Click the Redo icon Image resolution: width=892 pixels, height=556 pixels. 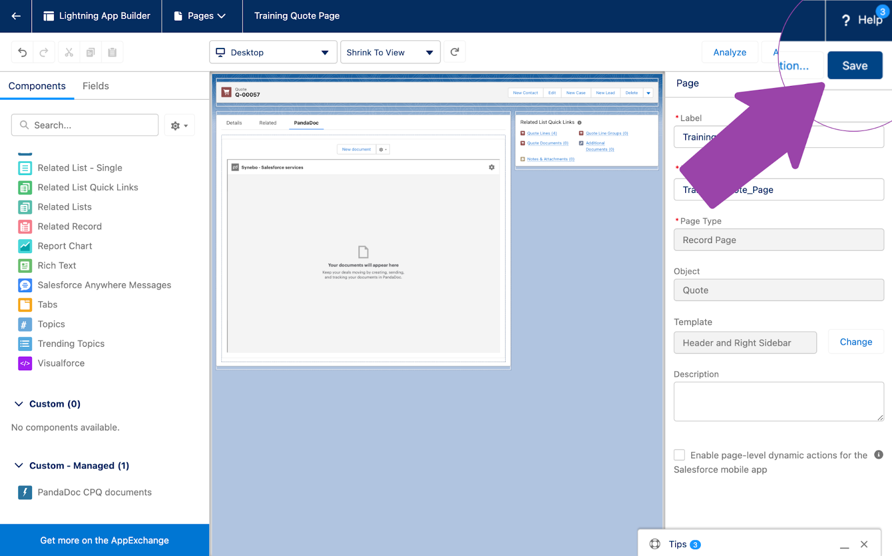coord(44,52)
